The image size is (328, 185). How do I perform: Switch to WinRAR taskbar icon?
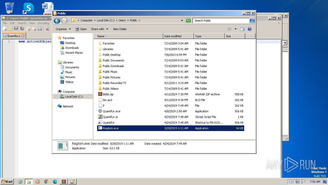tap(64, 182)
